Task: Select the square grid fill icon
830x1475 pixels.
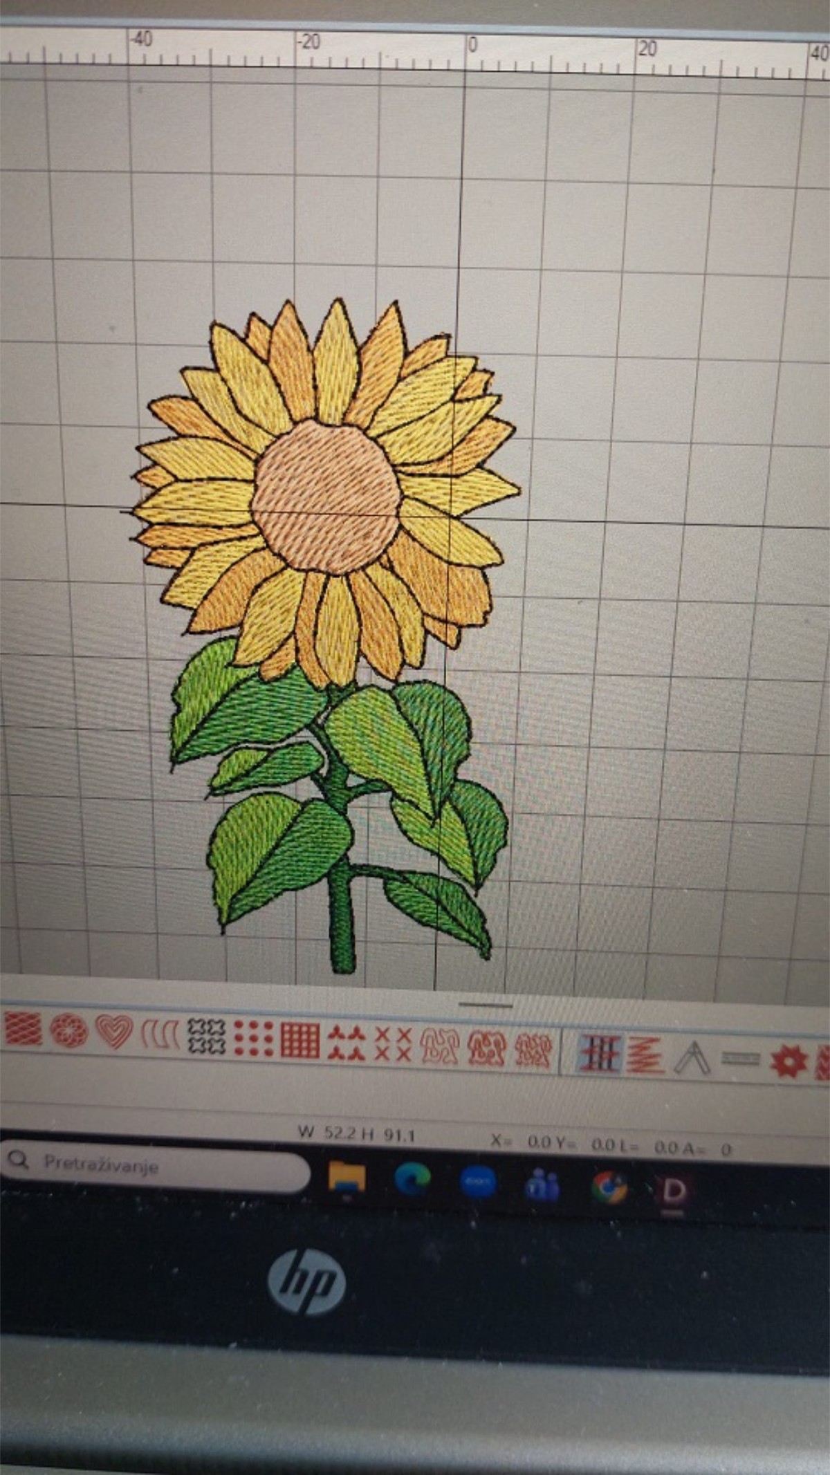Action: [x=300, y=1040]
